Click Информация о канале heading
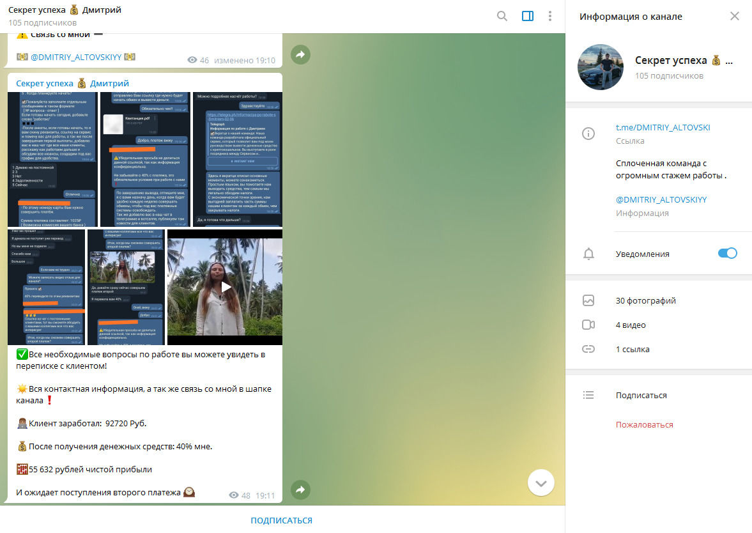Image resolution: width=752 pixels, height=533 pixels. click(x=631, y=17)
